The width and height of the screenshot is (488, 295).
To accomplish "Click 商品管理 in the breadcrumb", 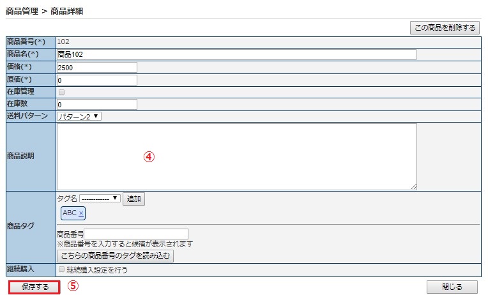I will [22, 11].
